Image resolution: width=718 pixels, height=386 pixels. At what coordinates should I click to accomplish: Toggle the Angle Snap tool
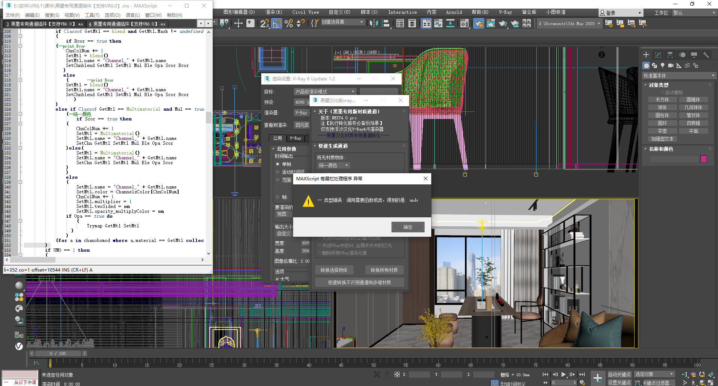click(277, 24)
